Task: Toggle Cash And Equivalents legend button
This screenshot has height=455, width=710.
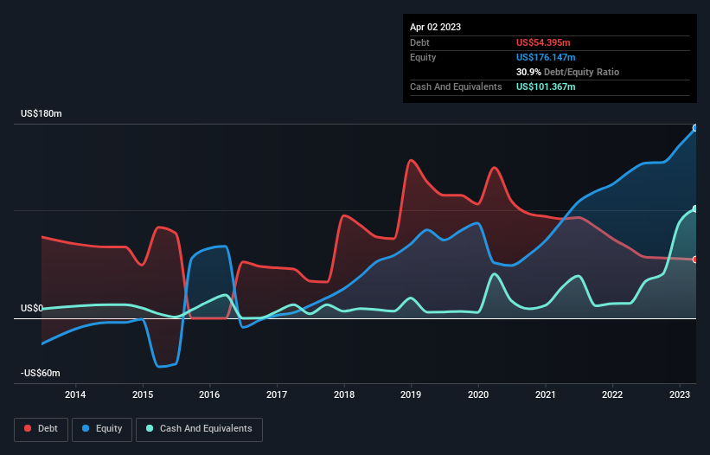Action: tap(199, 429)
